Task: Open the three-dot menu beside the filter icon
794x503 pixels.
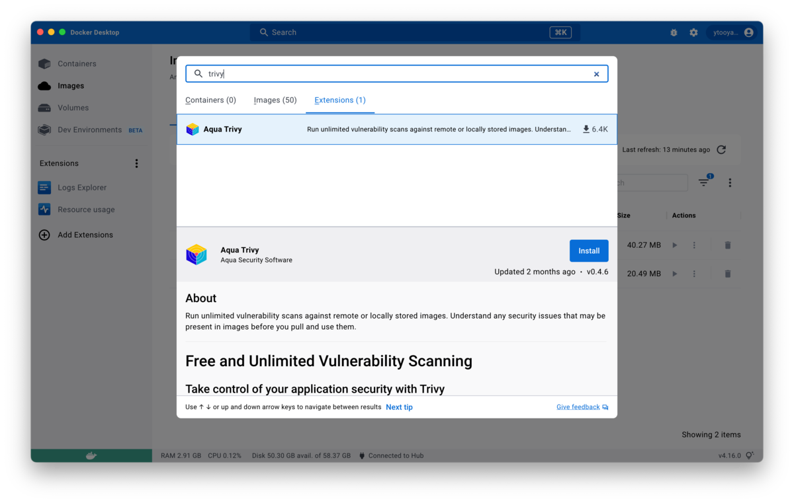Action: pos(730,182)
